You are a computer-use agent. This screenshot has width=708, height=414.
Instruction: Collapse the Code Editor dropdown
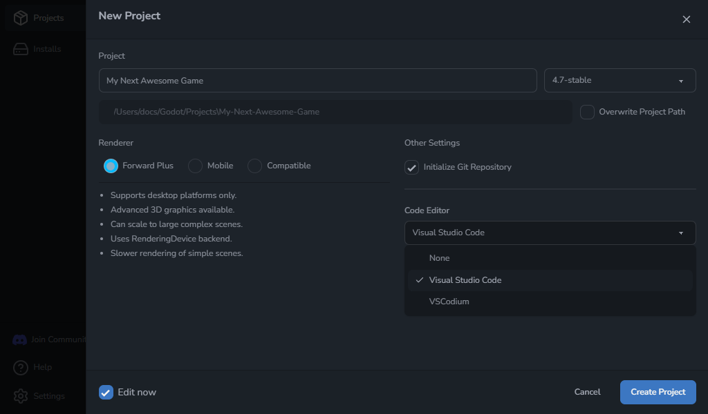pos(550,233)
